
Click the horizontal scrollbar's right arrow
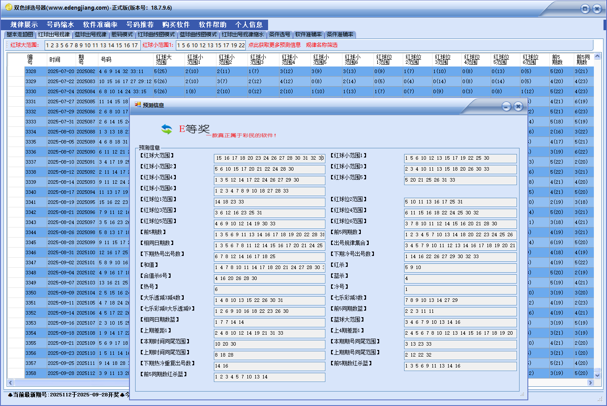pyautogui.click(x=590, y=382)
